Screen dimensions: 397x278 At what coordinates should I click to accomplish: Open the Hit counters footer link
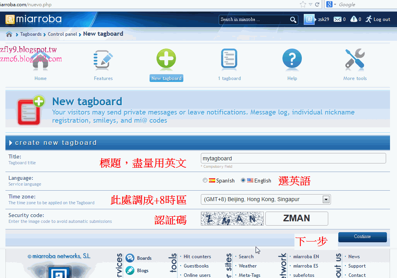(x=197, y=257)
